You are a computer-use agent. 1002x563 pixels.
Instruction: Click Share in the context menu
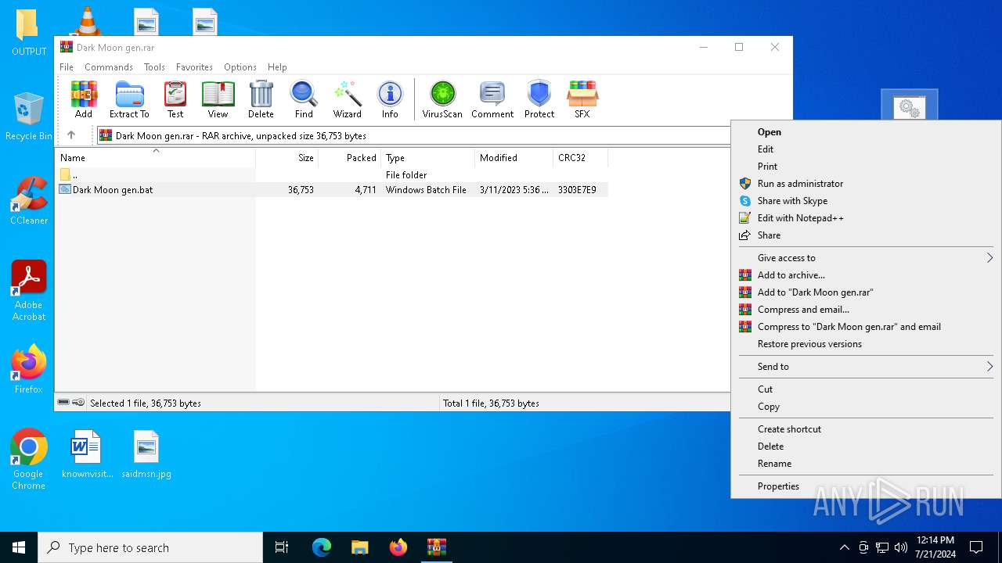pyautogui.click(x=866, y=235)
